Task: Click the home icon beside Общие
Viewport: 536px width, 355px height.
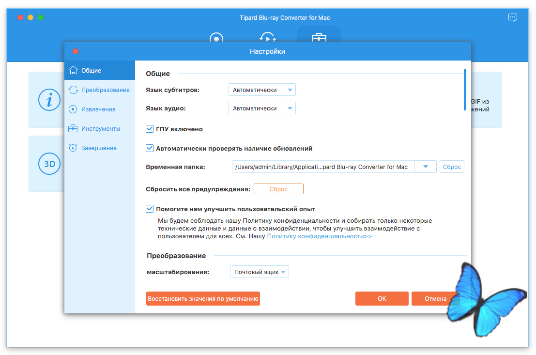Action: tap(73, 70)
